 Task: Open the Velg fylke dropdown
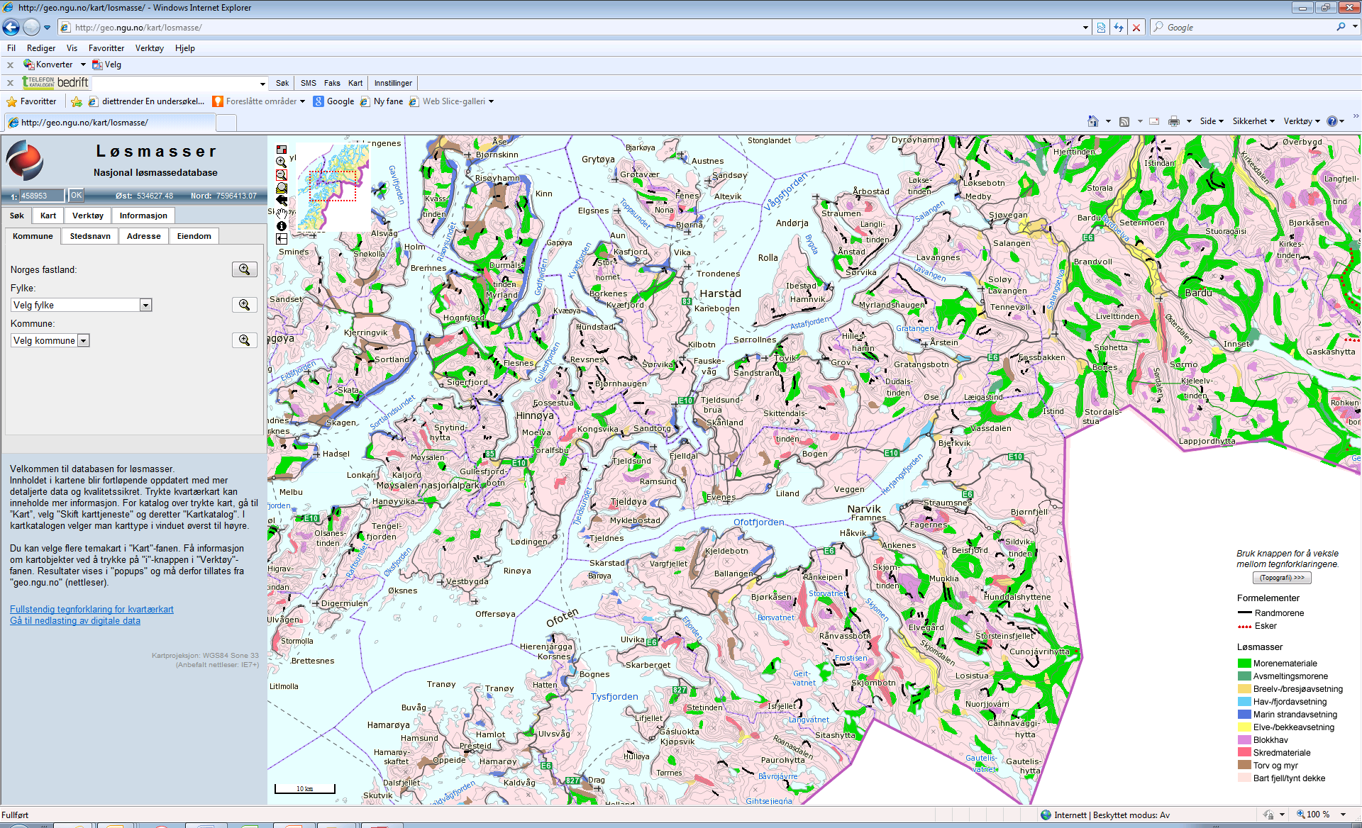click(x=145, y=305)
